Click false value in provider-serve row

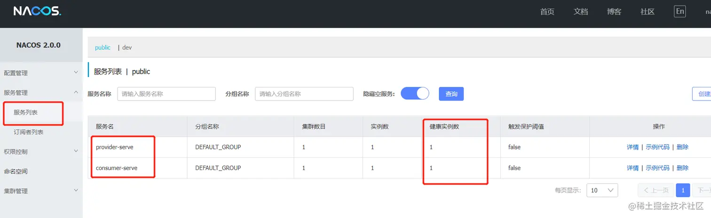514,147
